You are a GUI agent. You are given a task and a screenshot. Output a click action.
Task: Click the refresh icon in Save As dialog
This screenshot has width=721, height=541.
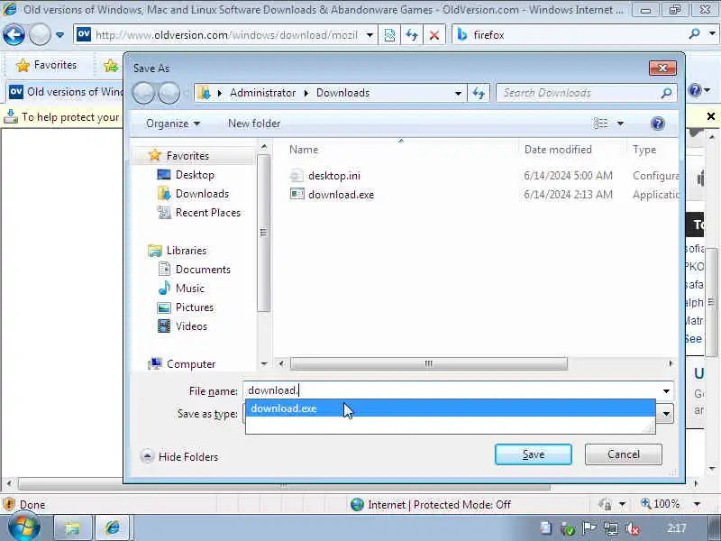(x=479, y=94)
